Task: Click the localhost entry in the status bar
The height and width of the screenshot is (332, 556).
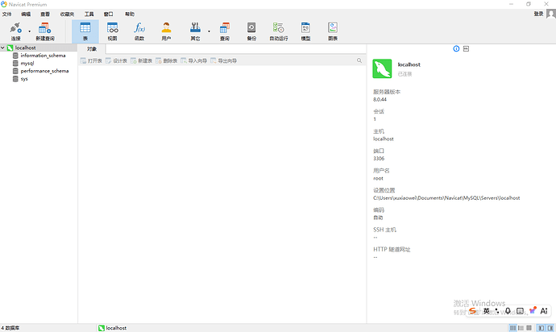Action: click(112, 328)
